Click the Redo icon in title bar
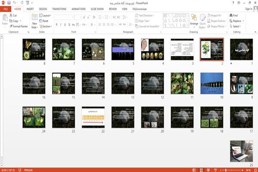Screen dimensions: 258x172 tap(22, 3)
